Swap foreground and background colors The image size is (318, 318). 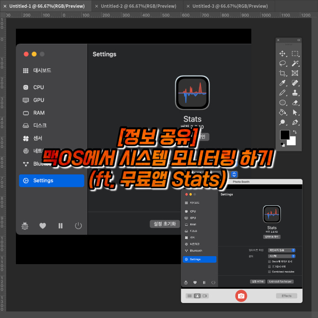tap(295, 132)
